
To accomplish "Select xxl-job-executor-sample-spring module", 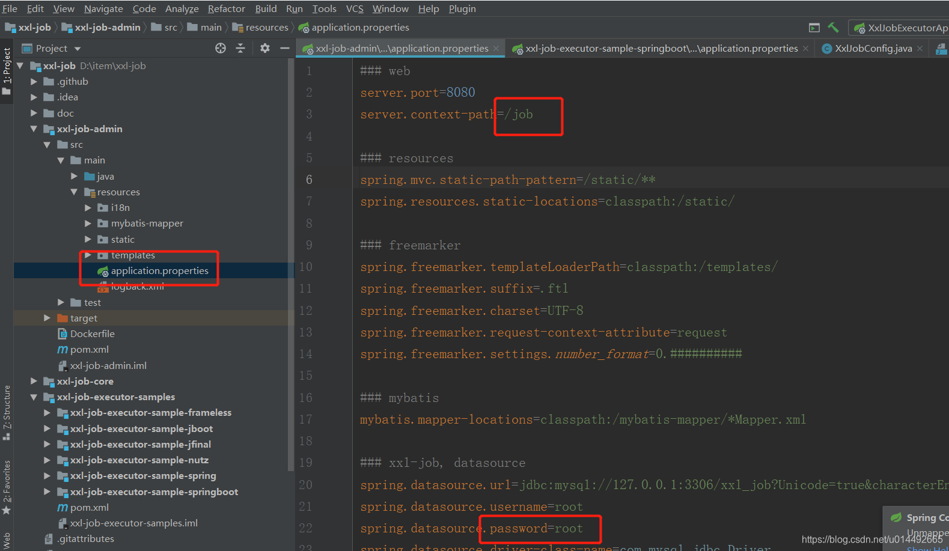I will tap(143, 476).
